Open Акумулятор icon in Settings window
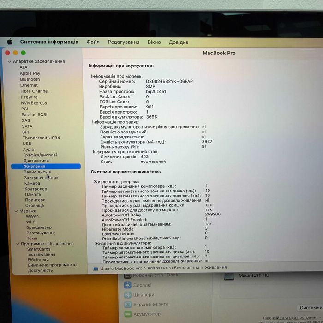The height and width of the screenshot is (323, 323). click(128, 314)
